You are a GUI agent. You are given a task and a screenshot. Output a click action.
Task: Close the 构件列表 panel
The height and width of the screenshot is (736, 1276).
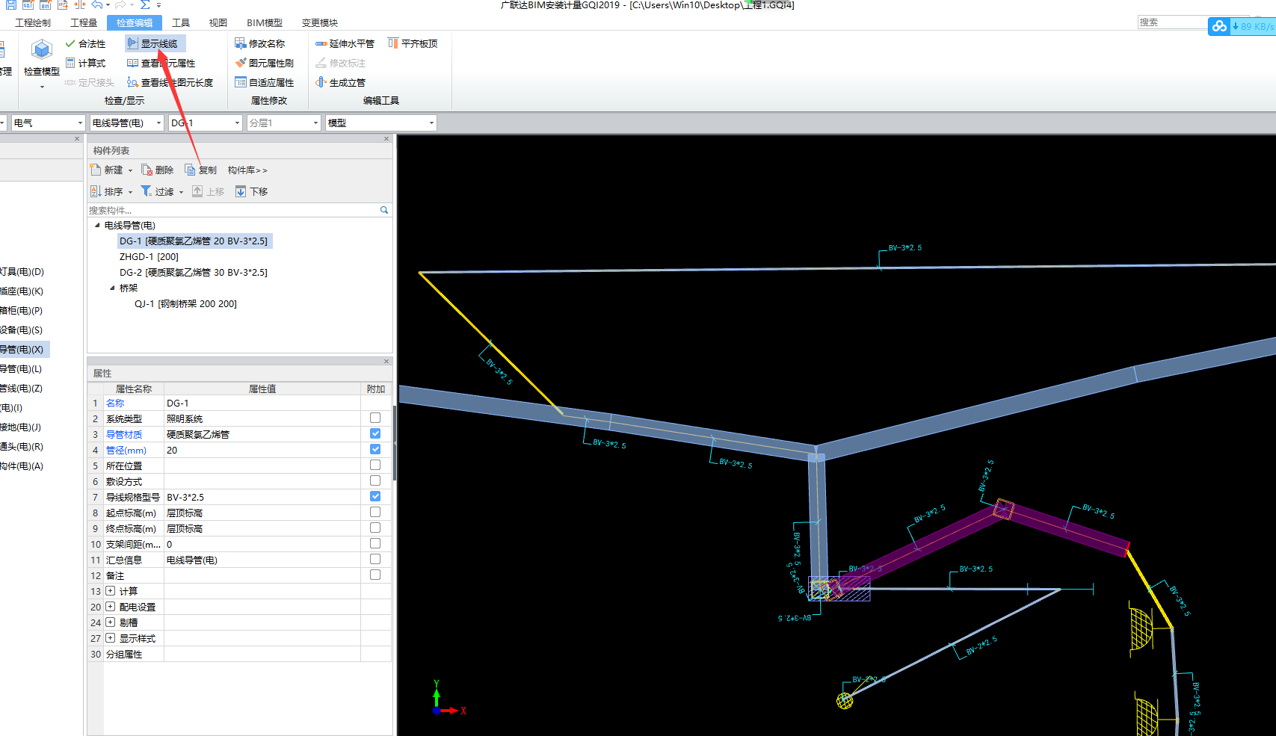pos(386,139)
